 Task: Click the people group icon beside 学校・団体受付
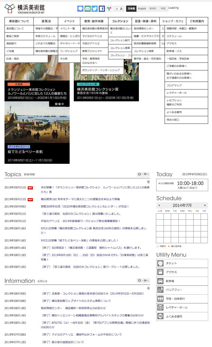(160, 299)
